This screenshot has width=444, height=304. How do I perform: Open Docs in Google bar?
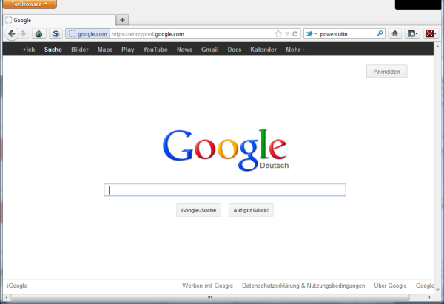pyautogui.click(x=235, y=50)
